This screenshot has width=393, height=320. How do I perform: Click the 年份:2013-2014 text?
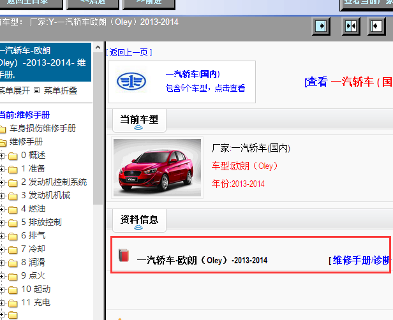click(x=238, y=184)
